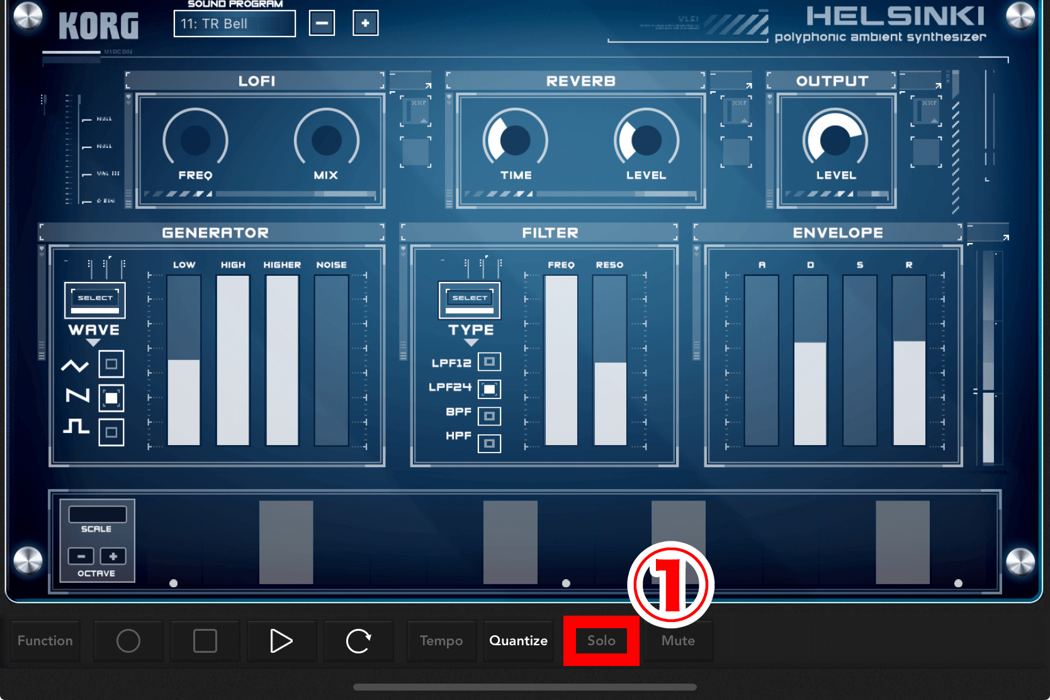Click the triangle wave shape icon
This screenshot has height=700, width=1050.
coord(75,366)
